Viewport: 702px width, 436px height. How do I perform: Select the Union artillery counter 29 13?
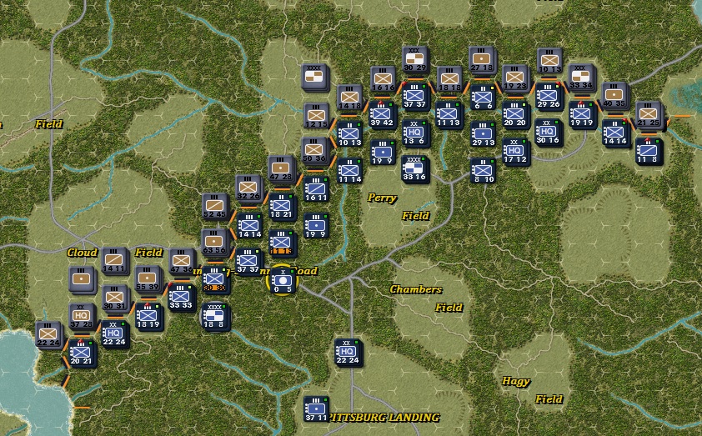pyautogui.click(x=483, y=134)
